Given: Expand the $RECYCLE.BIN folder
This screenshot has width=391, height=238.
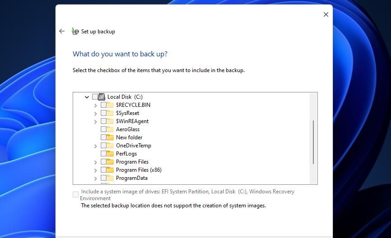Looking at the screenshot, I should [x=95, y=105].
